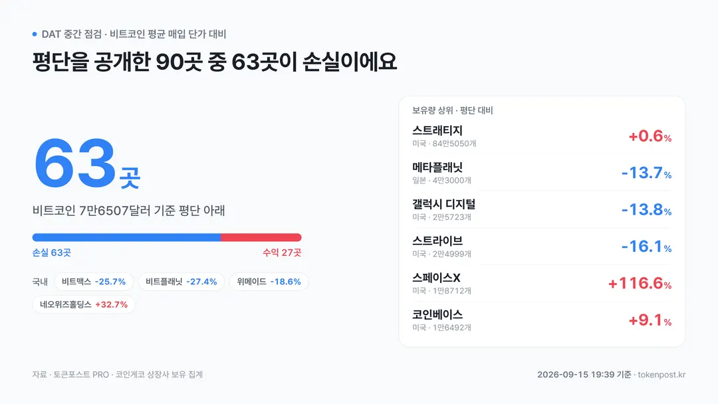The image size is (718, 404).
Task: Click the blue loss segment of progress bar
Action: pos(126,237)
